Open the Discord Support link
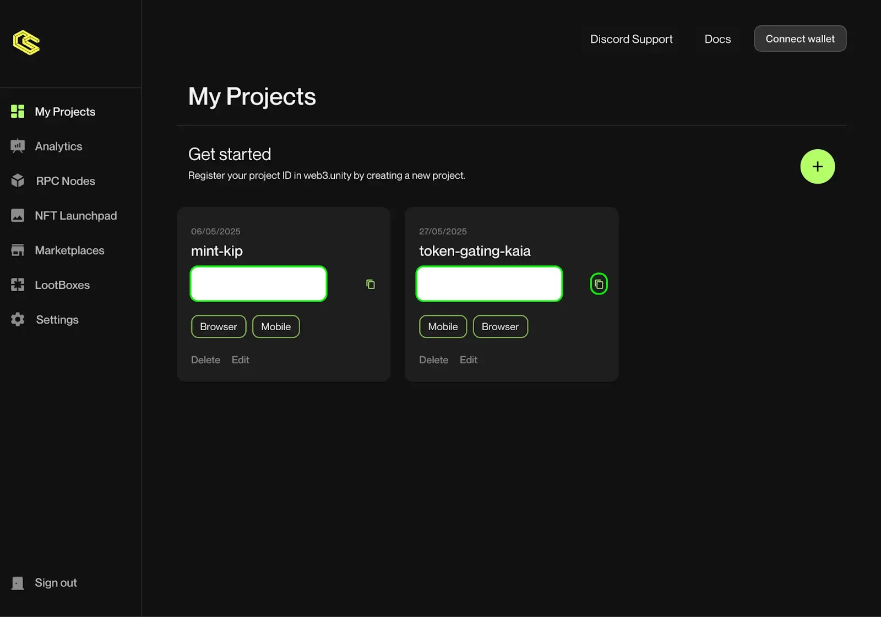Viewport: 881px width, 617px height. [x=631, y=39]
